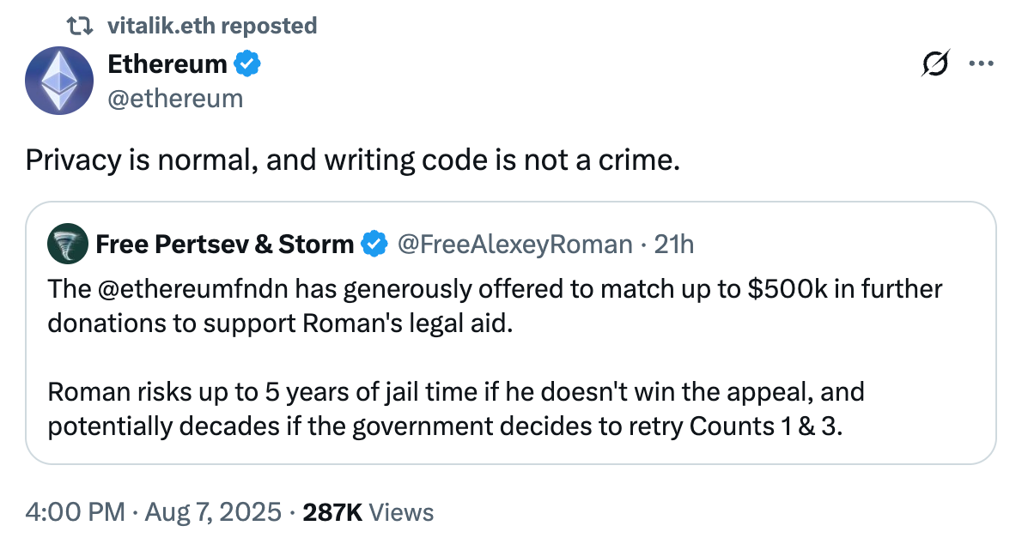The width and height of the screenshot is (1022, 556).
Task: Click the empty right end of the quoted tweet header
Action: (x=859, y=245)
